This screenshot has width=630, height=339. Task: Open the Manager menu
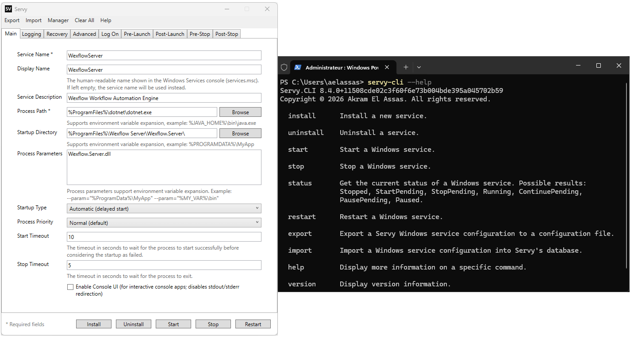(x=58, y=20)
